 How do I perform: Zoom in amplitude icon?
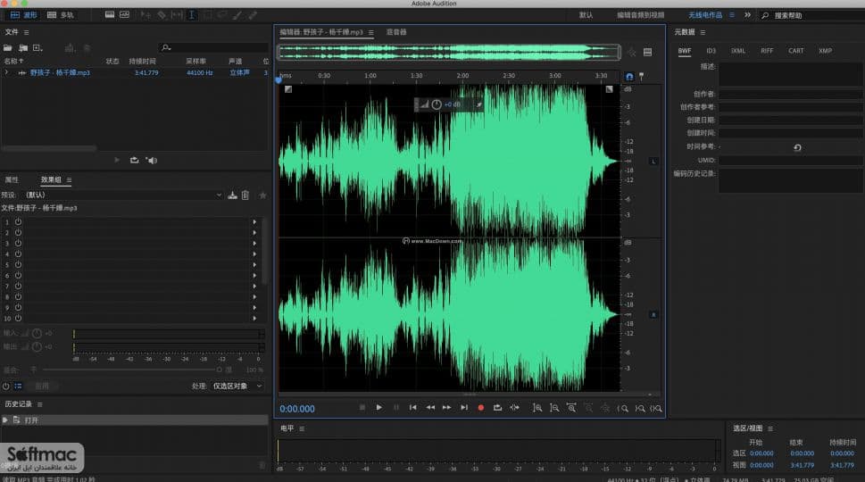(x=536, y=408)
